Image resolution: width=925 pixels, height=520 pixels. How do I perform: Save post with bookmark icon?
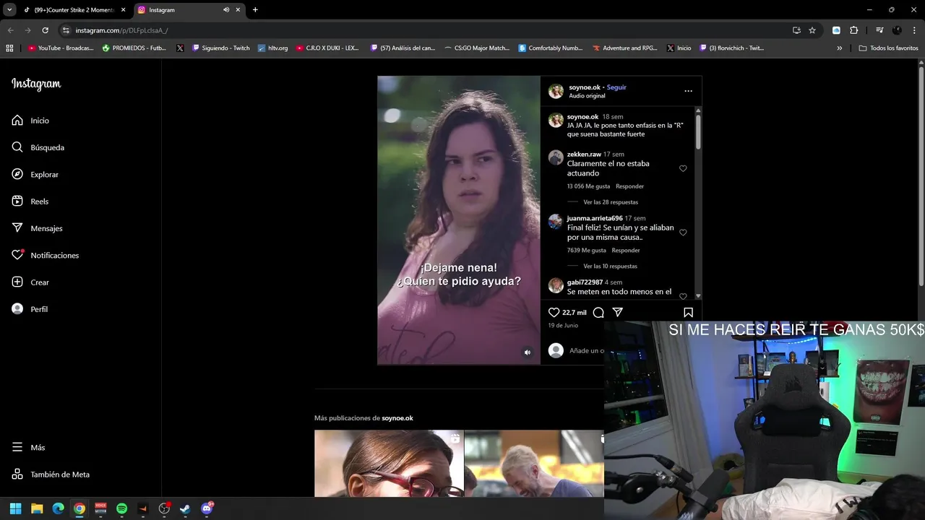tap(688, 312)
